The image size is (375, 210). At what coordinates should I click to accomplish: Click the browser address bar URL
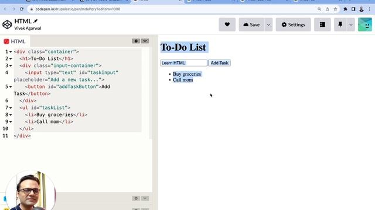click(x=78, y=9)
